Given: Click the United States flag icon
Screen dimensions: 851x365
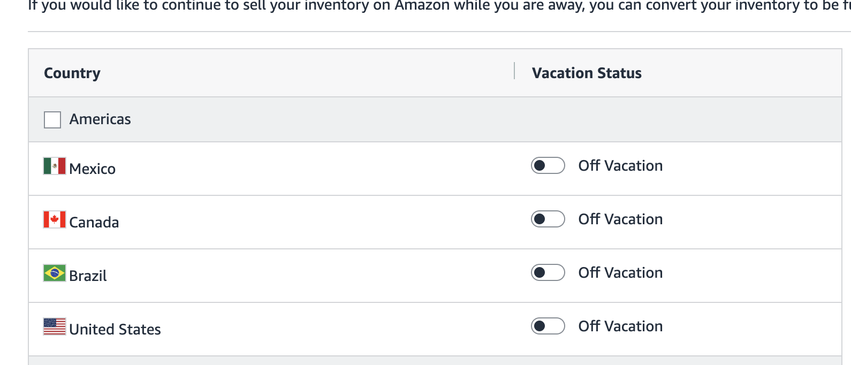Looking at the screenshot, I should (x=55, y=326).
